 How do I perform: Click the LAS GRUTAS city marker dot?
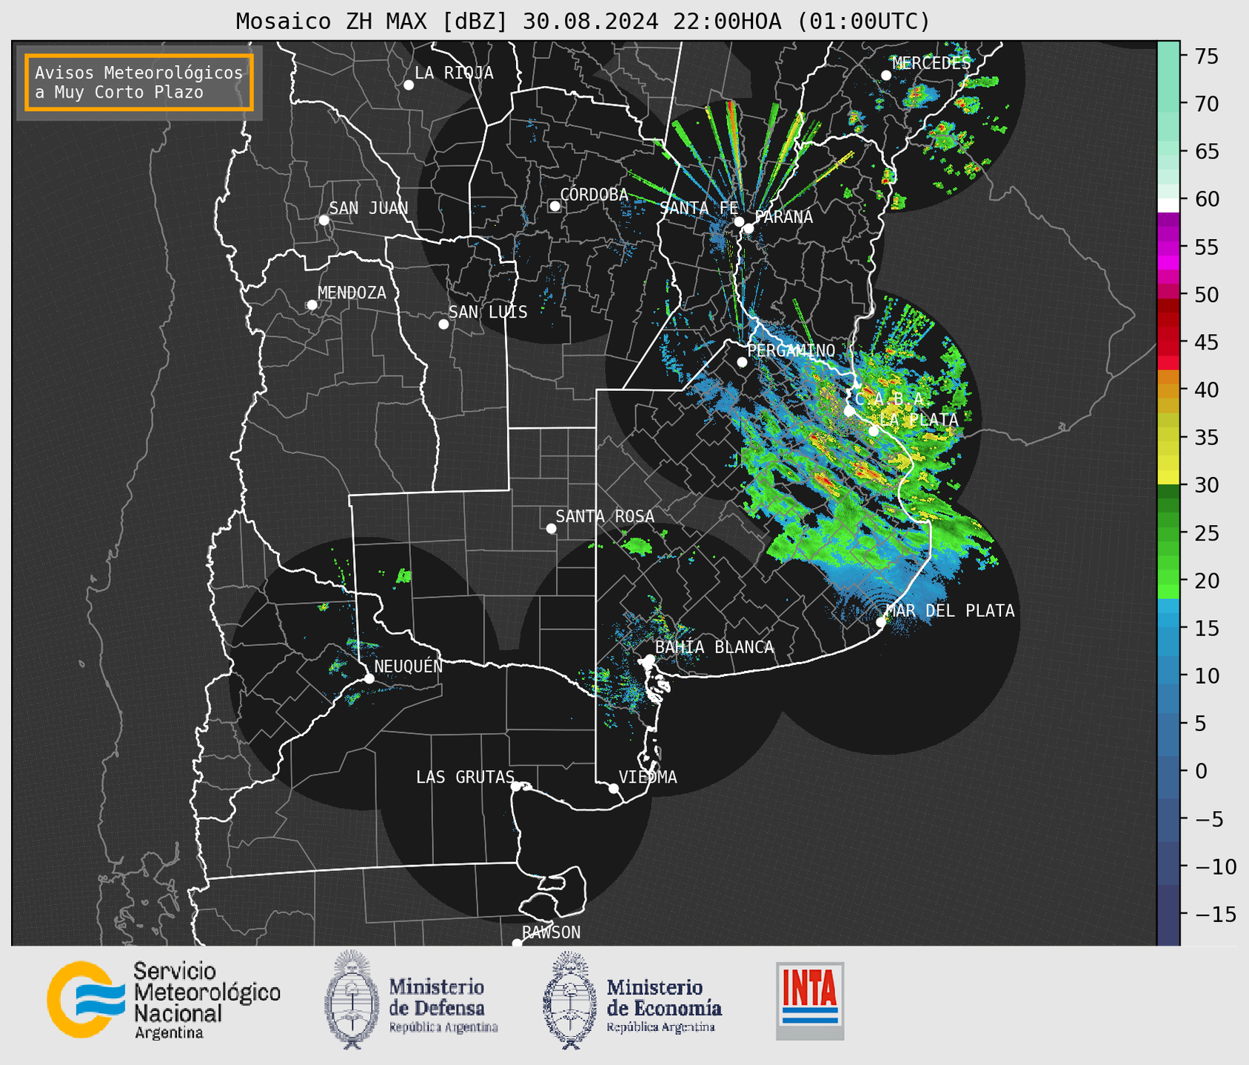coord(516,787)
